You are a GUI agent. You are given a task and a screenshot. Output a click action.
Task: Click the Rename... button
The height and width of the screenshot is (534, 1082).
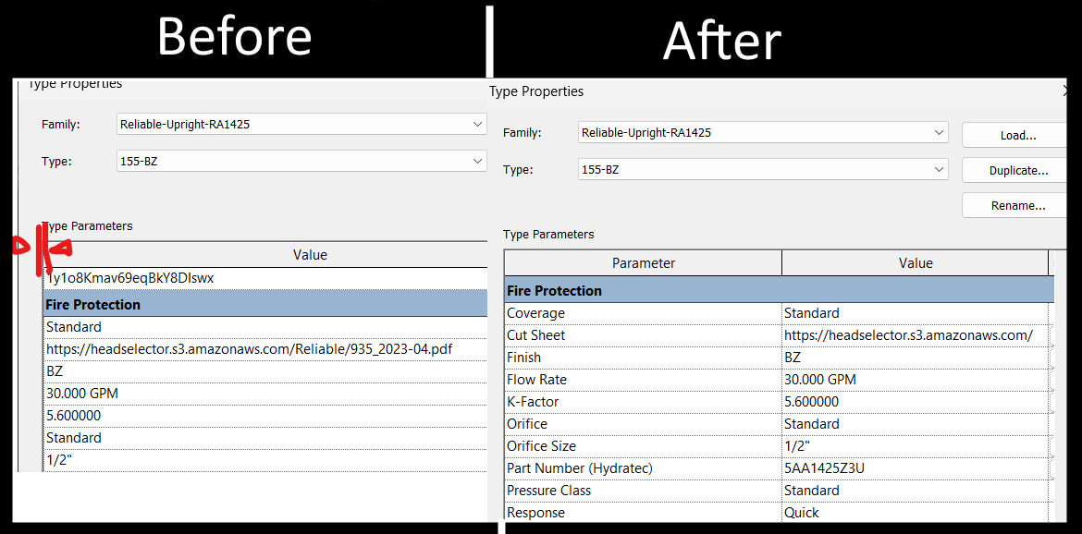tap(1017, 205)
